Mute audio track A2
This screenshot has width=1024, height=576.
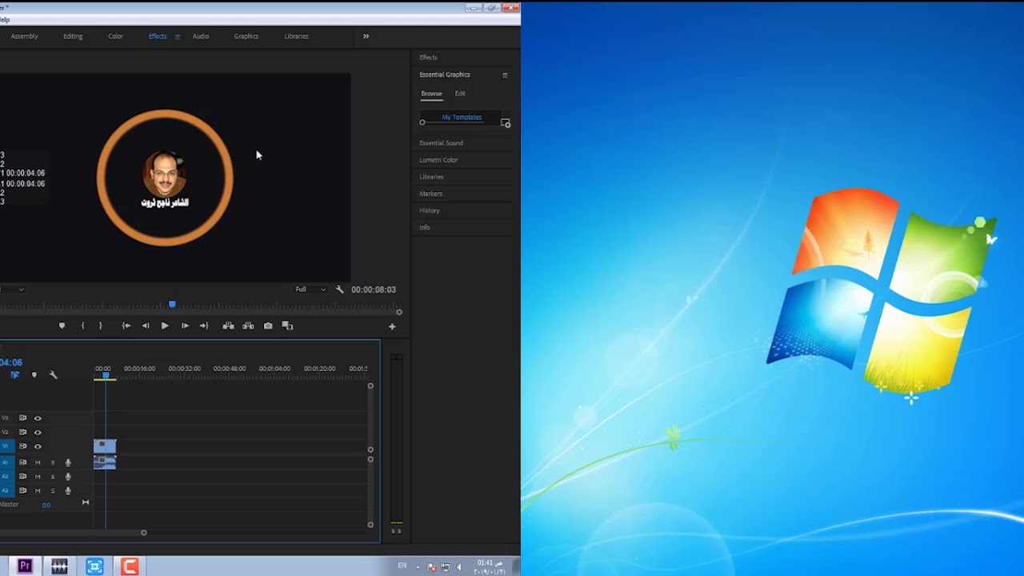[38, 477]
